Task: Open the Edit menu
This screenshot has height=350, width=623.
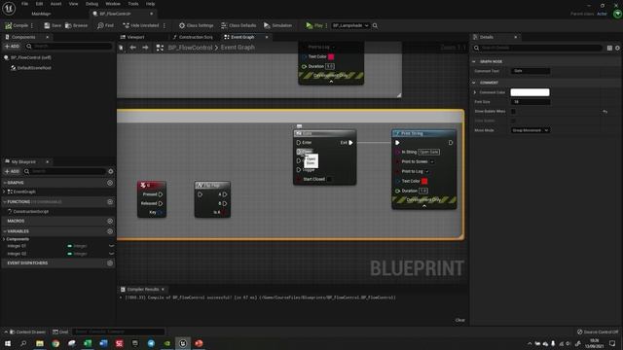Action: [x=39, y=4]
